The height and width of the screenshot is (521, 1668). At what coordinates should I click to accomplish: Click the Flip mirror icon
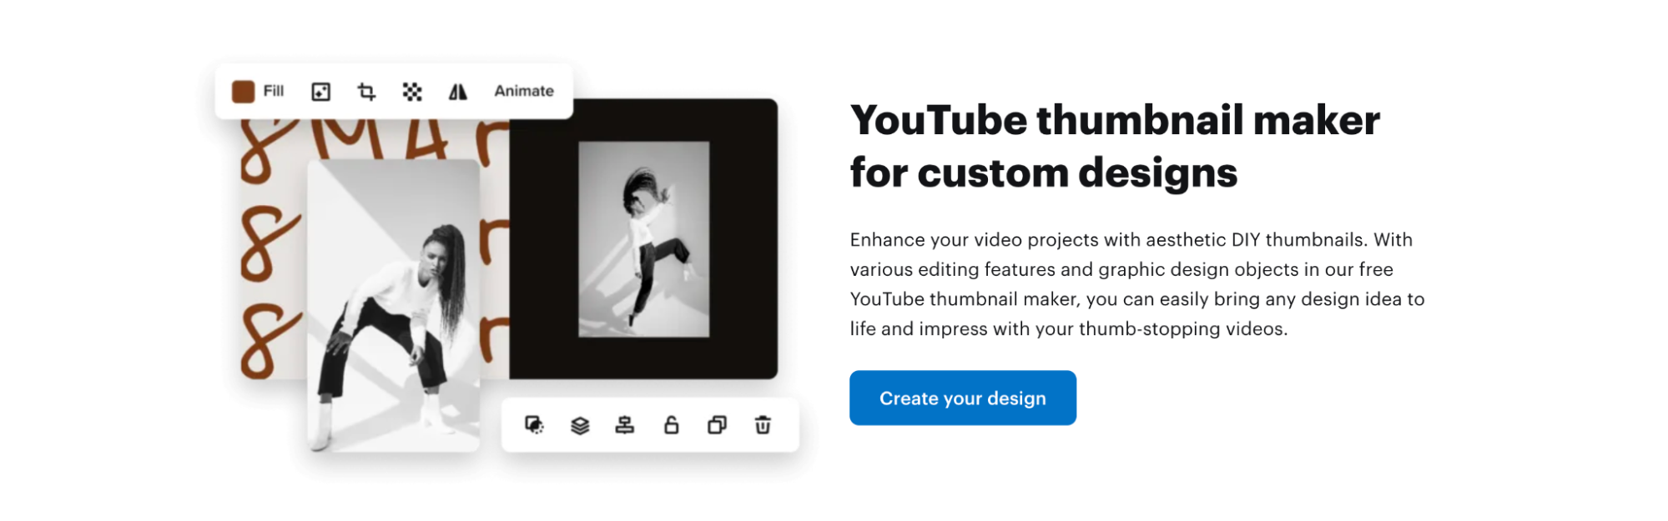tap(458, 92)
